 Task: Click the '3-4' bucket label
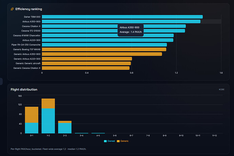(81, 136)
